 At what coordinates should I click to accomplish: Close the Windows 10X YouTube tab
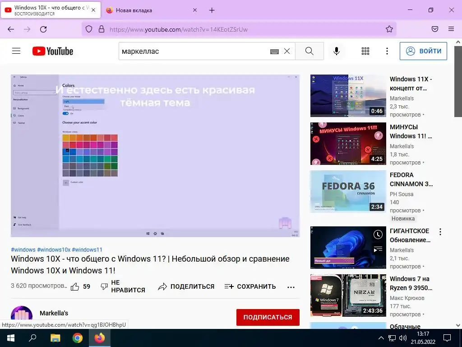pos(93,10)
